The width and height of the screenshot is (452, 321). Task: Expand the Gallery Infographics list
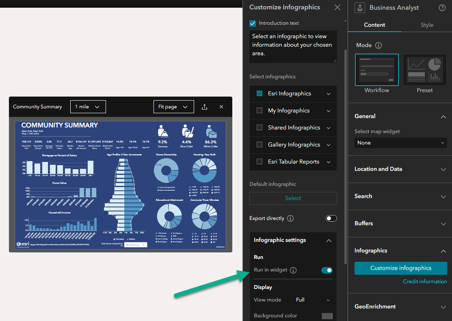329,145
